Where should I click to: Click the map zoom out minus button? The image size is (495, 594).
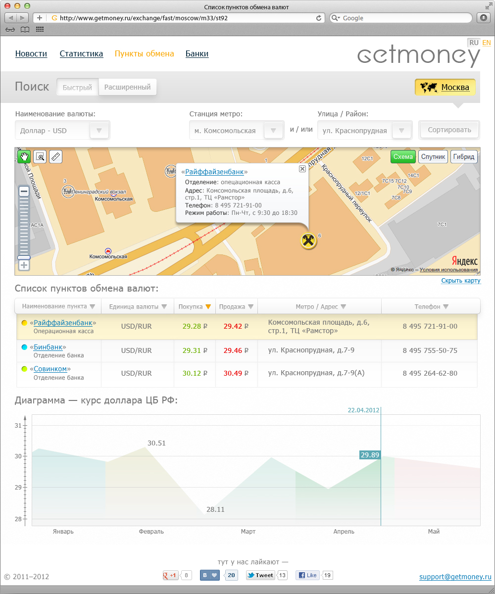pyautogui.click(x=24, y=191)
